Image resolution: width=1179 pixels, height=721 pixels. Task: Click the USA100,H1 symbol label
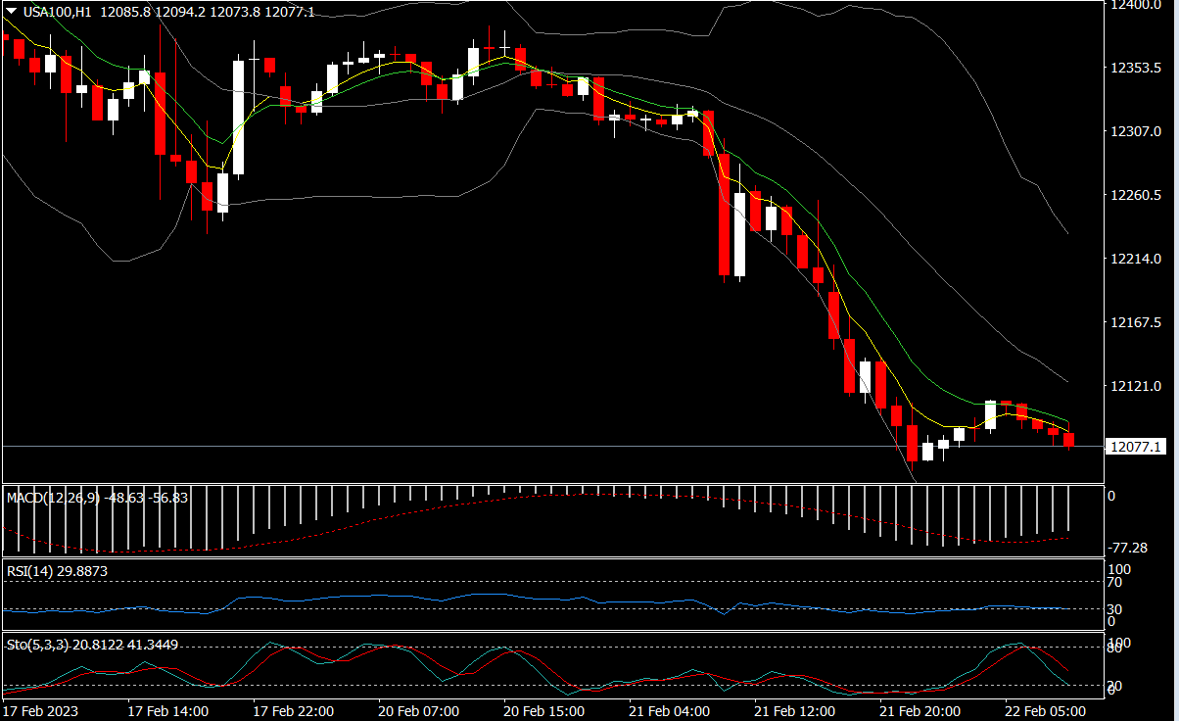coord(57,11)
